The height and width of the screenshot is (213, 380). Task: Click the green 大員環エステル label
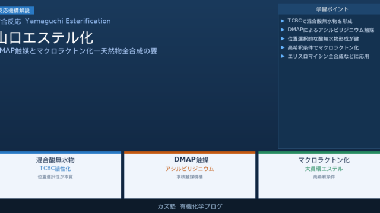point(324,169)
